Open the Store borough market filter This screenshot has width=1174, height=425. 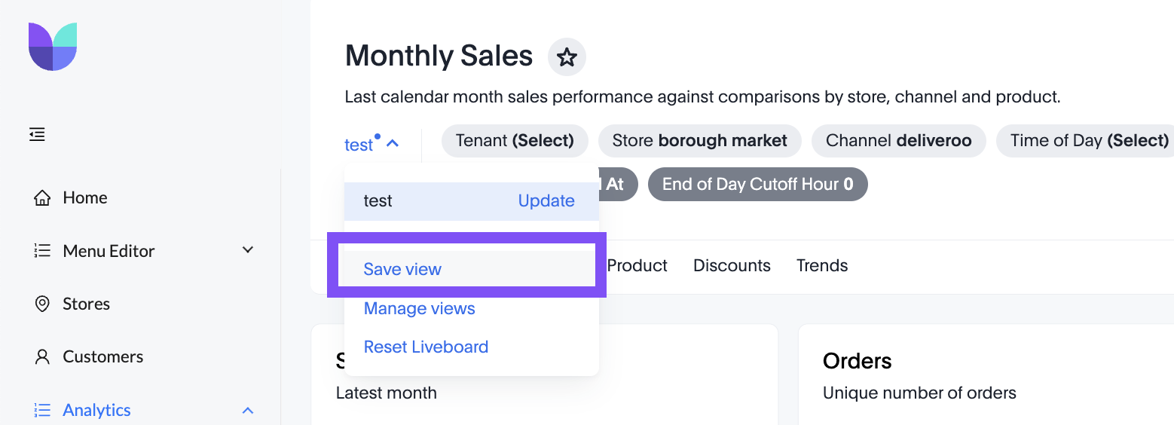click(699, 141)
